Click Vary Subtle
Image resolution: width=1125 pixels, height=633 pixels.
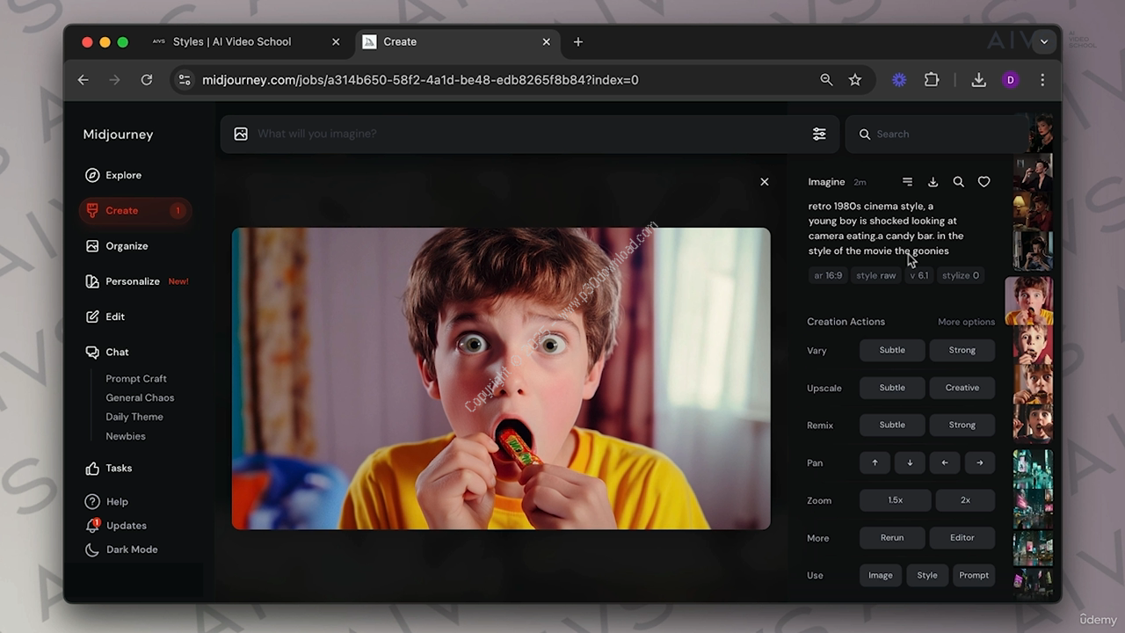(x=892, y=350)
